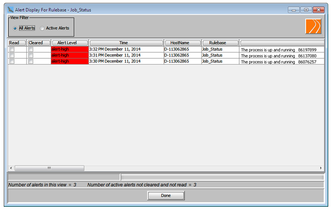Viewport: 332px width, 210px height.
Task: Click the time cell 3:32 PM December 11, 2014
Action: (126, 49)
